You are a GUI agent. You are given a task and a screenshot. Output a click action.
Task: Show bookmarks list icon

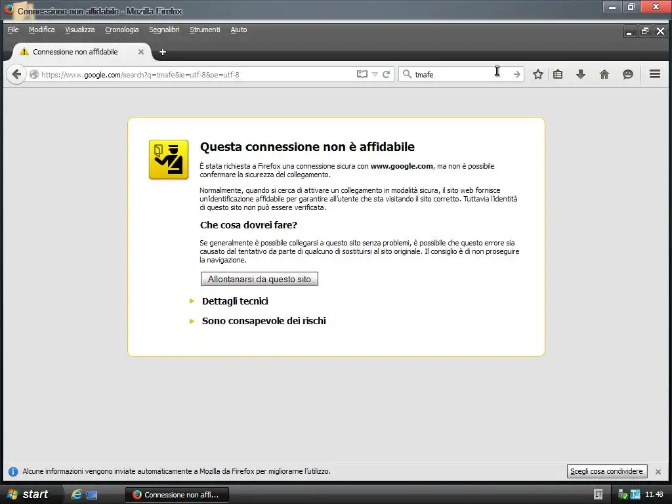tap(558, 75)
